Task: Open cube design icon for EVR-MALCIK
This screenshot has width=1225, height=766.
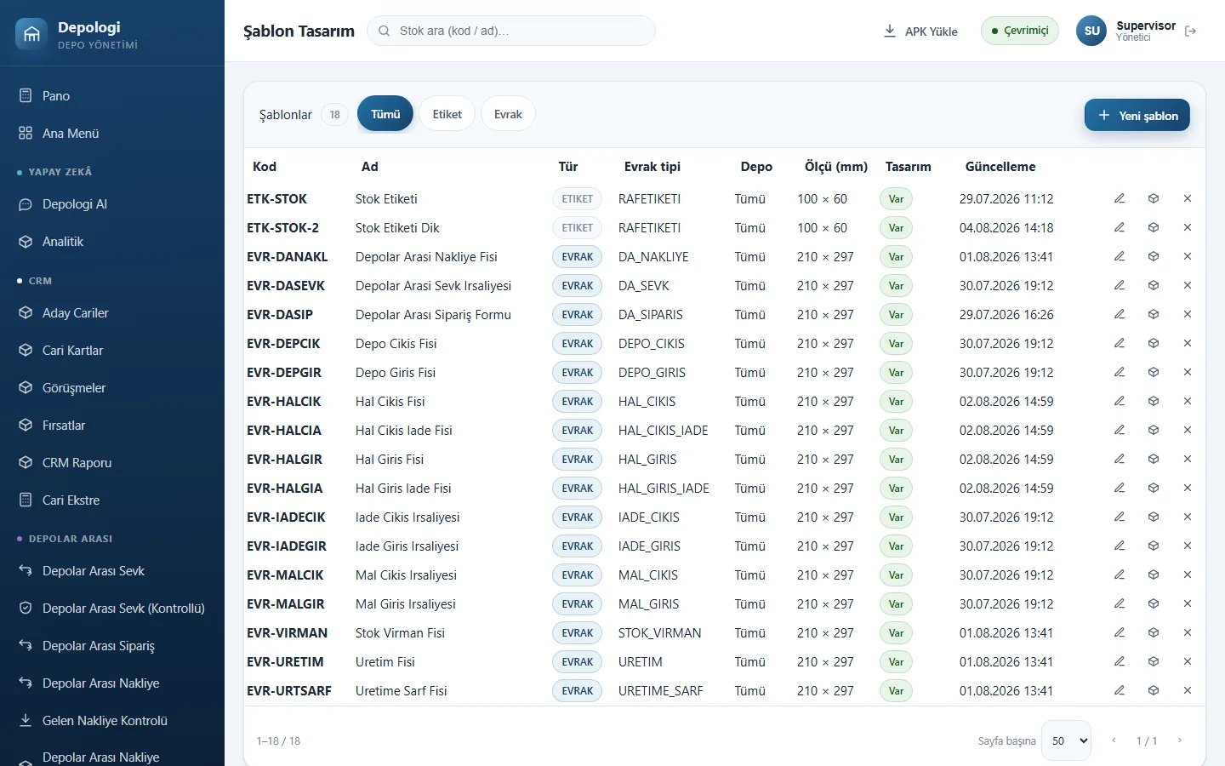Action: click(1154, 574)
